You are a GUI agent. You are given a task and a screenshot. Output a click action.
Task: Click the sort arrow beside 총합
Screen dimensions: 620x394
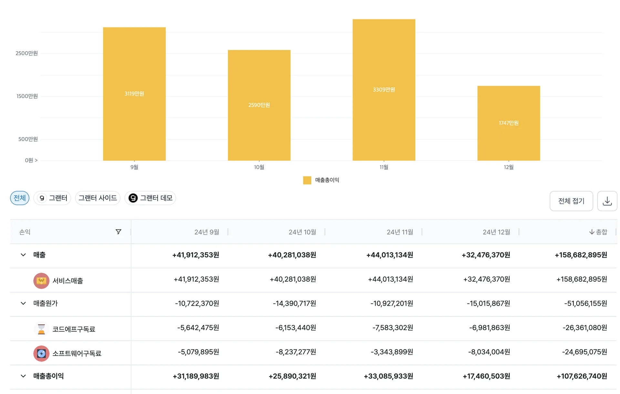[592, 232]
